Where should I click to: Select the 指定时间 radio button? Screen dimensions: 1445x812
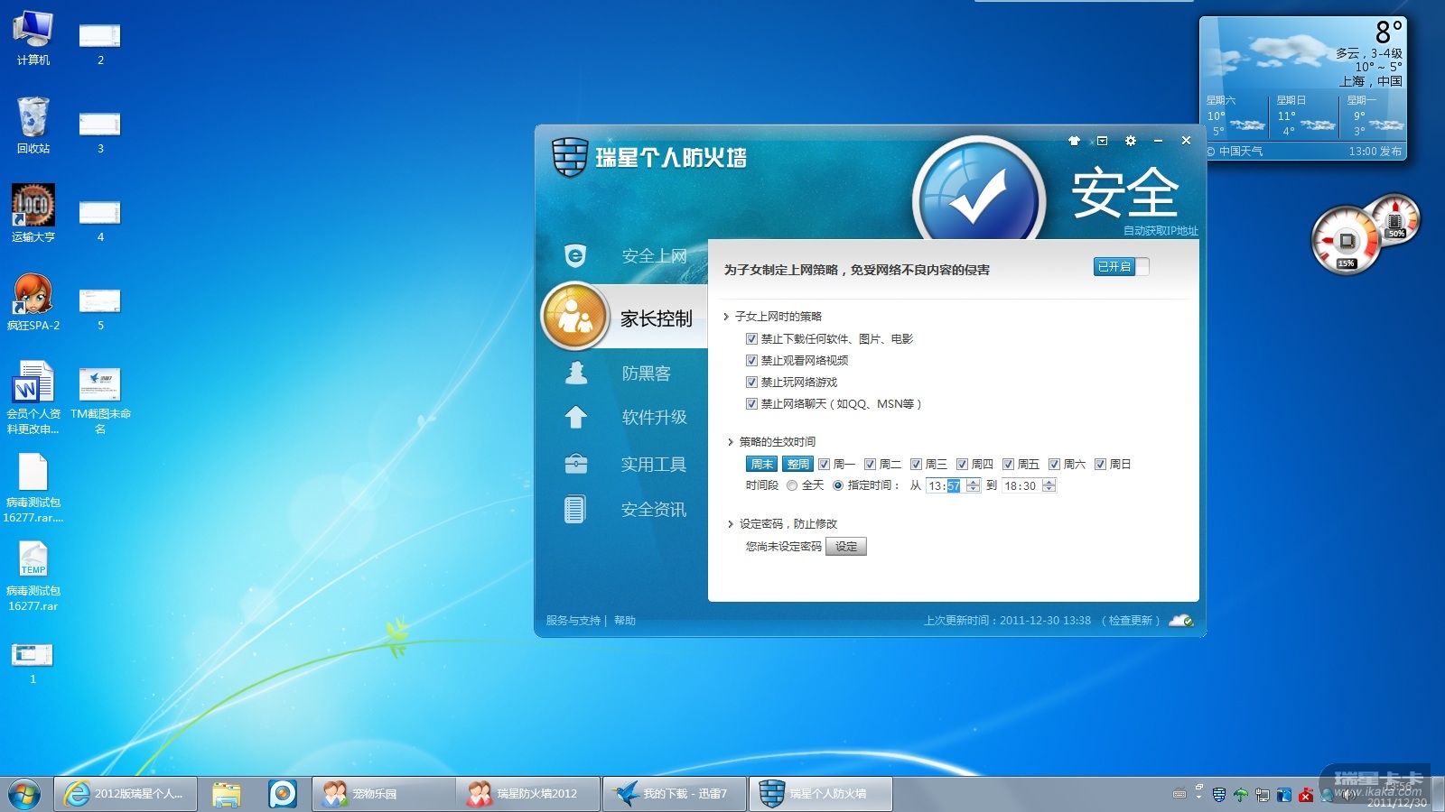pyautogui.click(x=838, y=485)
